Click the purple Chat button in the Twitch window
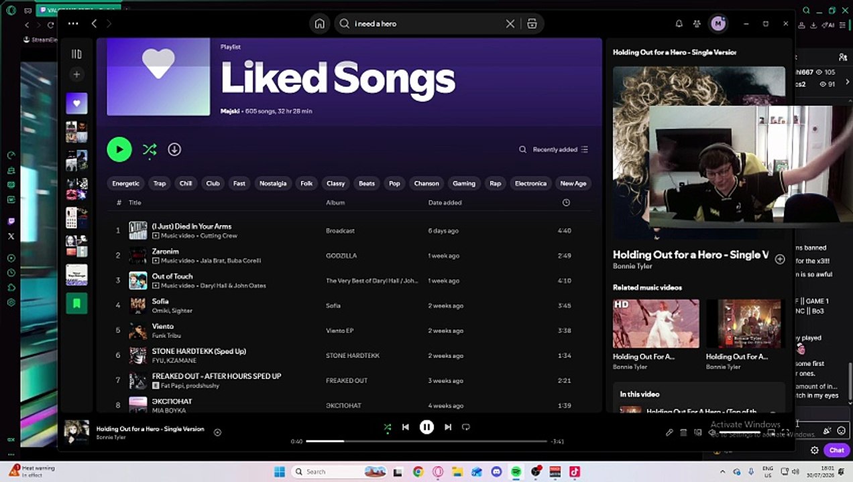The height and width of the screenshot is (482, 853). [x=836, y=450]
